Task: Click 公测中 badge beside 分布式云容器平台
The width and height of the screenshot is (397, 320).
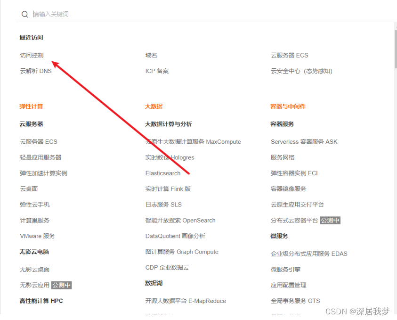Action: 330,220
